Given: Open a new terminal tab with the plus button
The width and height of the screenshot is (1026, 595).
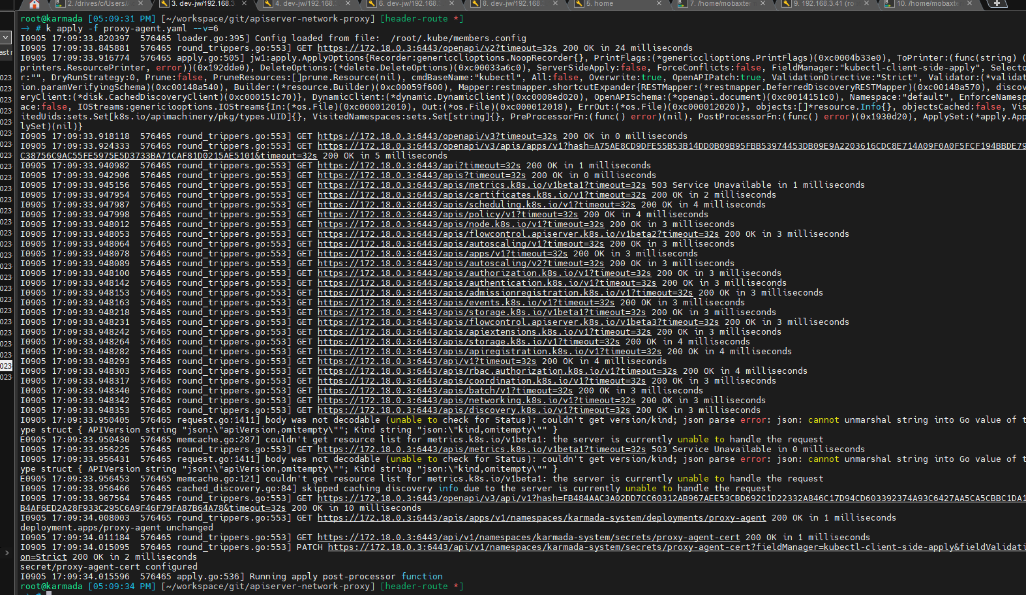Looking at the screenshot, I should click(997, 3).
